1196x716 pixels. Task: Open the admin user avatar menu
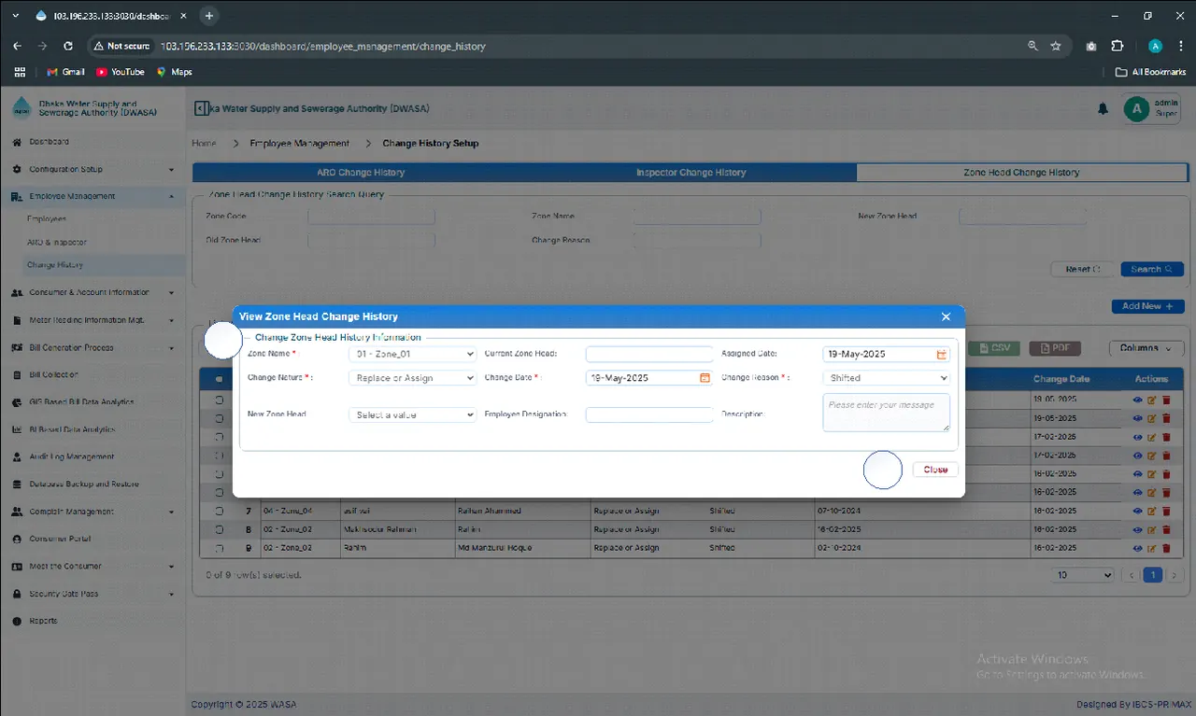1136,109
